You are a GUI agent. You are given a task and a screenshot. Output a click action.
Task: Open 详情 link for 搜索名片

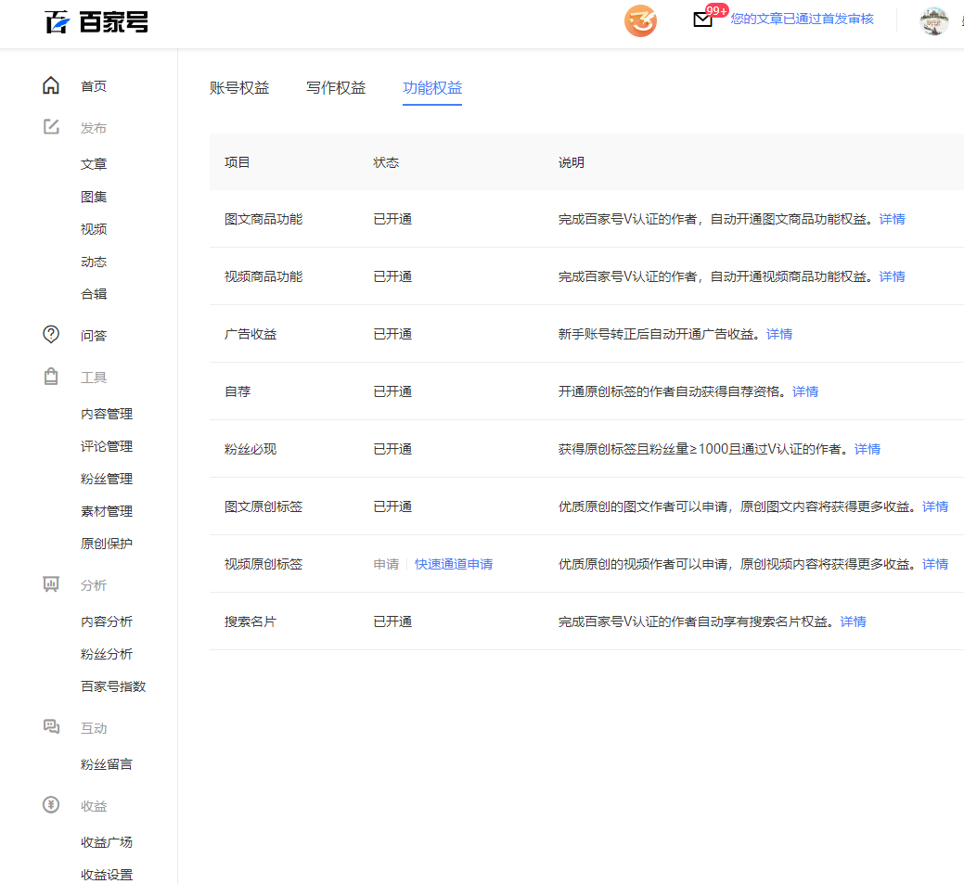tap(853, 621)
